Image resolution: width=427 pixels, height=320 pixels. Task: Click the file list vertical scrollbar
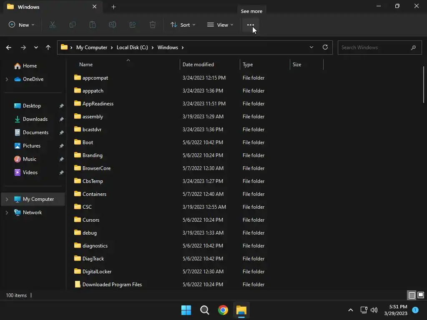click(x=424, y=84)
